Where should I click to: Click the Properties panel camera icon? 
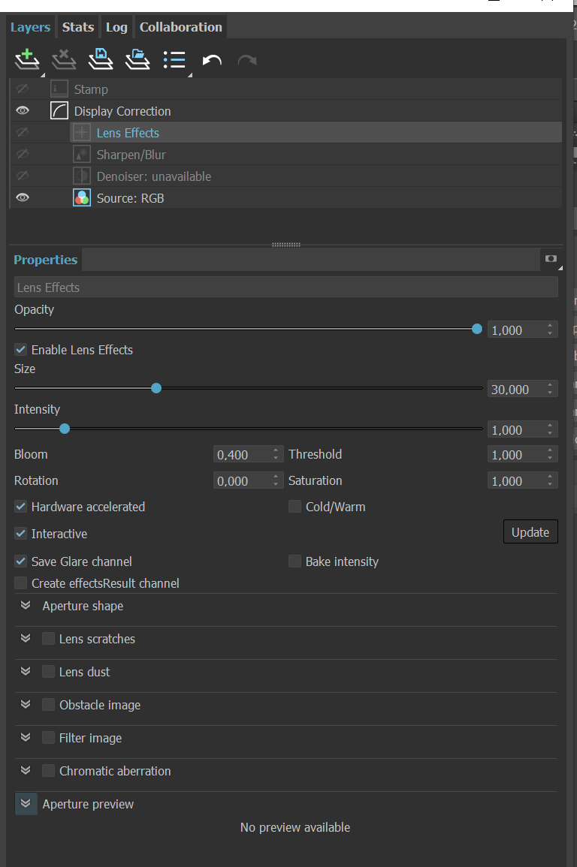coord(551,259)
